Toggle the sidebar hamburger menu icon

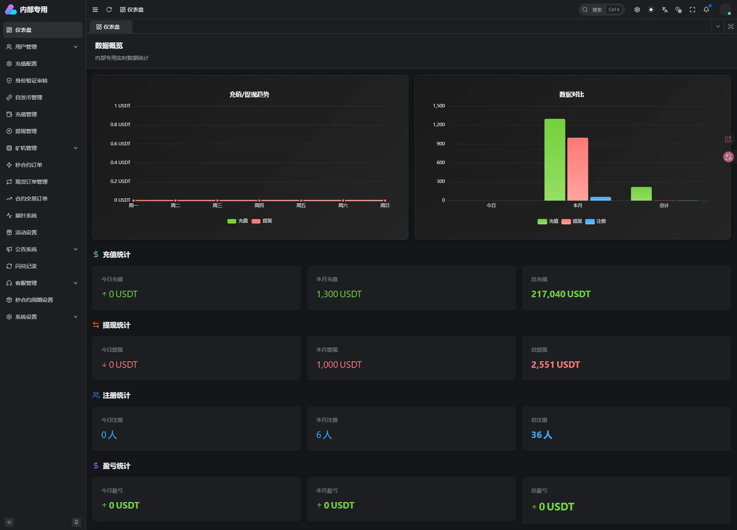95,10
